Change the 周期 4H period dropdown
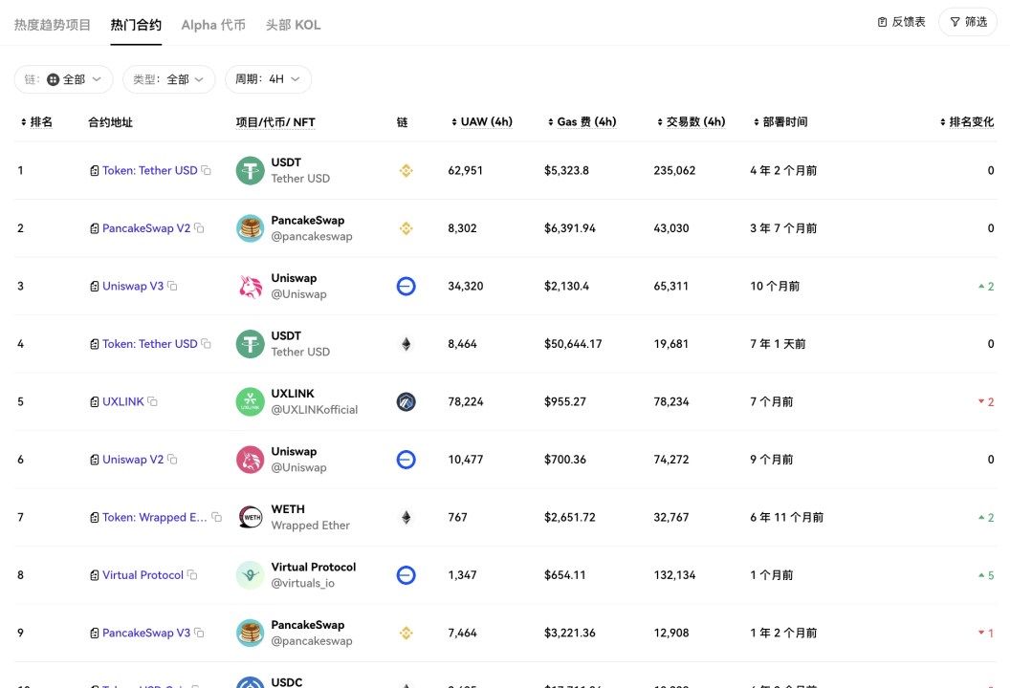 [268, 79]
